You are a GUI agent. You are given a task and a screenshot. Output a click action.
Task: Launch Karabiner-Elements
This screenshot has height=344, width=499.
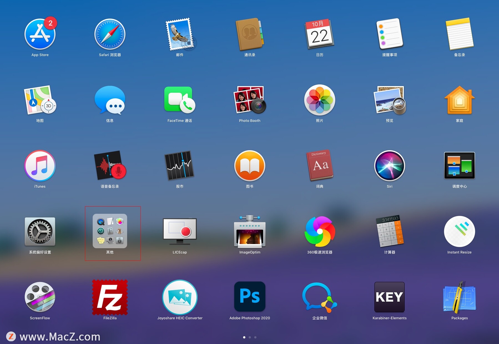click(x=390, y=297)
